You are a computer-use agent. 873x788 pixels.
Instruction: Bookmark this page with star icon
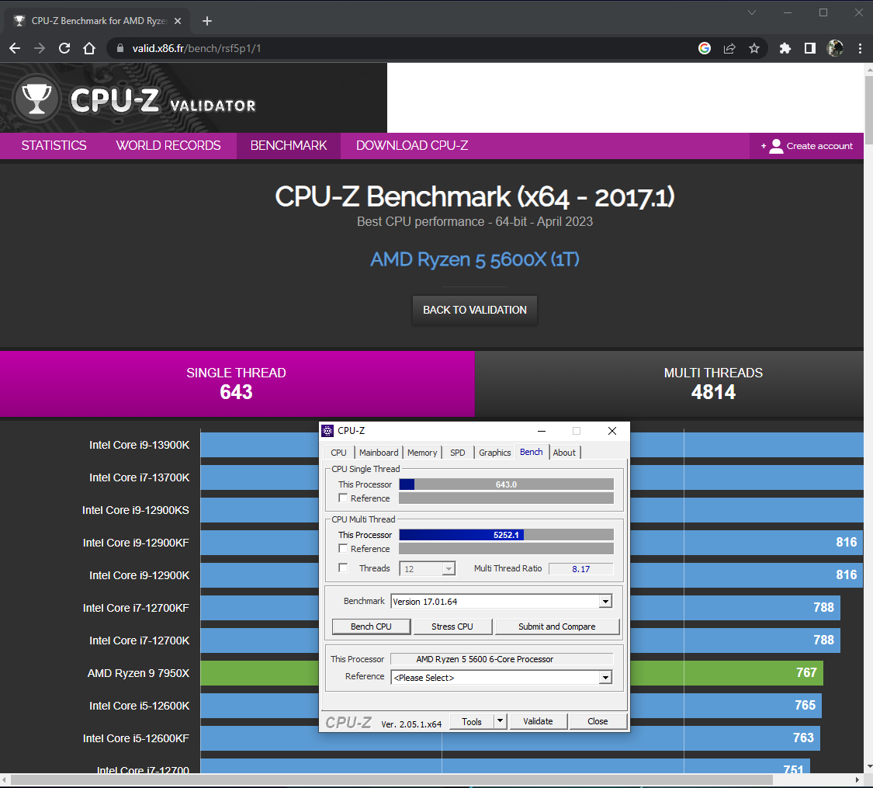753,48
